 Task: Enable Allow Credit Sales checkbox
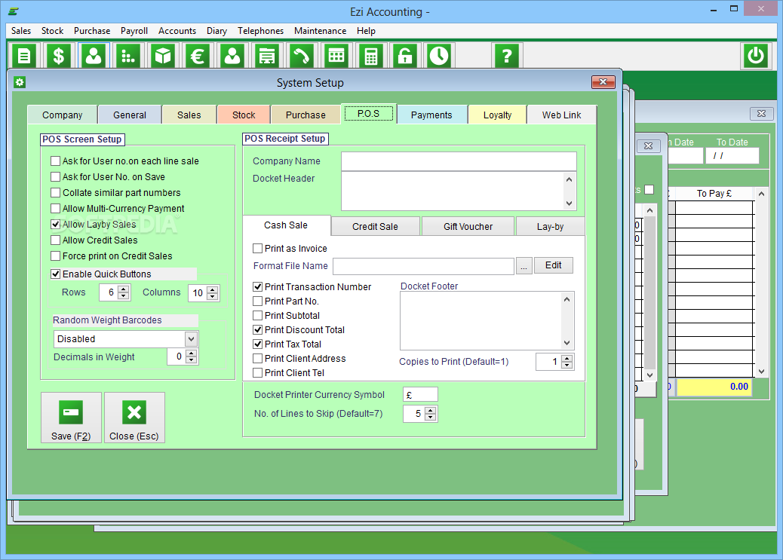coord(55,240)
